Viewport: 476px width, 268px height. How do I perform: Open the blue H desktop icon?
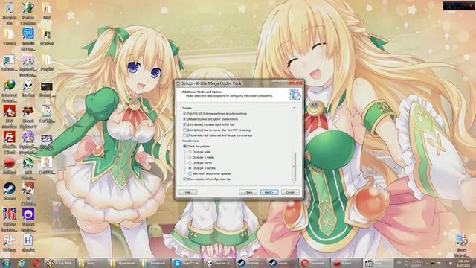(28, 243)
